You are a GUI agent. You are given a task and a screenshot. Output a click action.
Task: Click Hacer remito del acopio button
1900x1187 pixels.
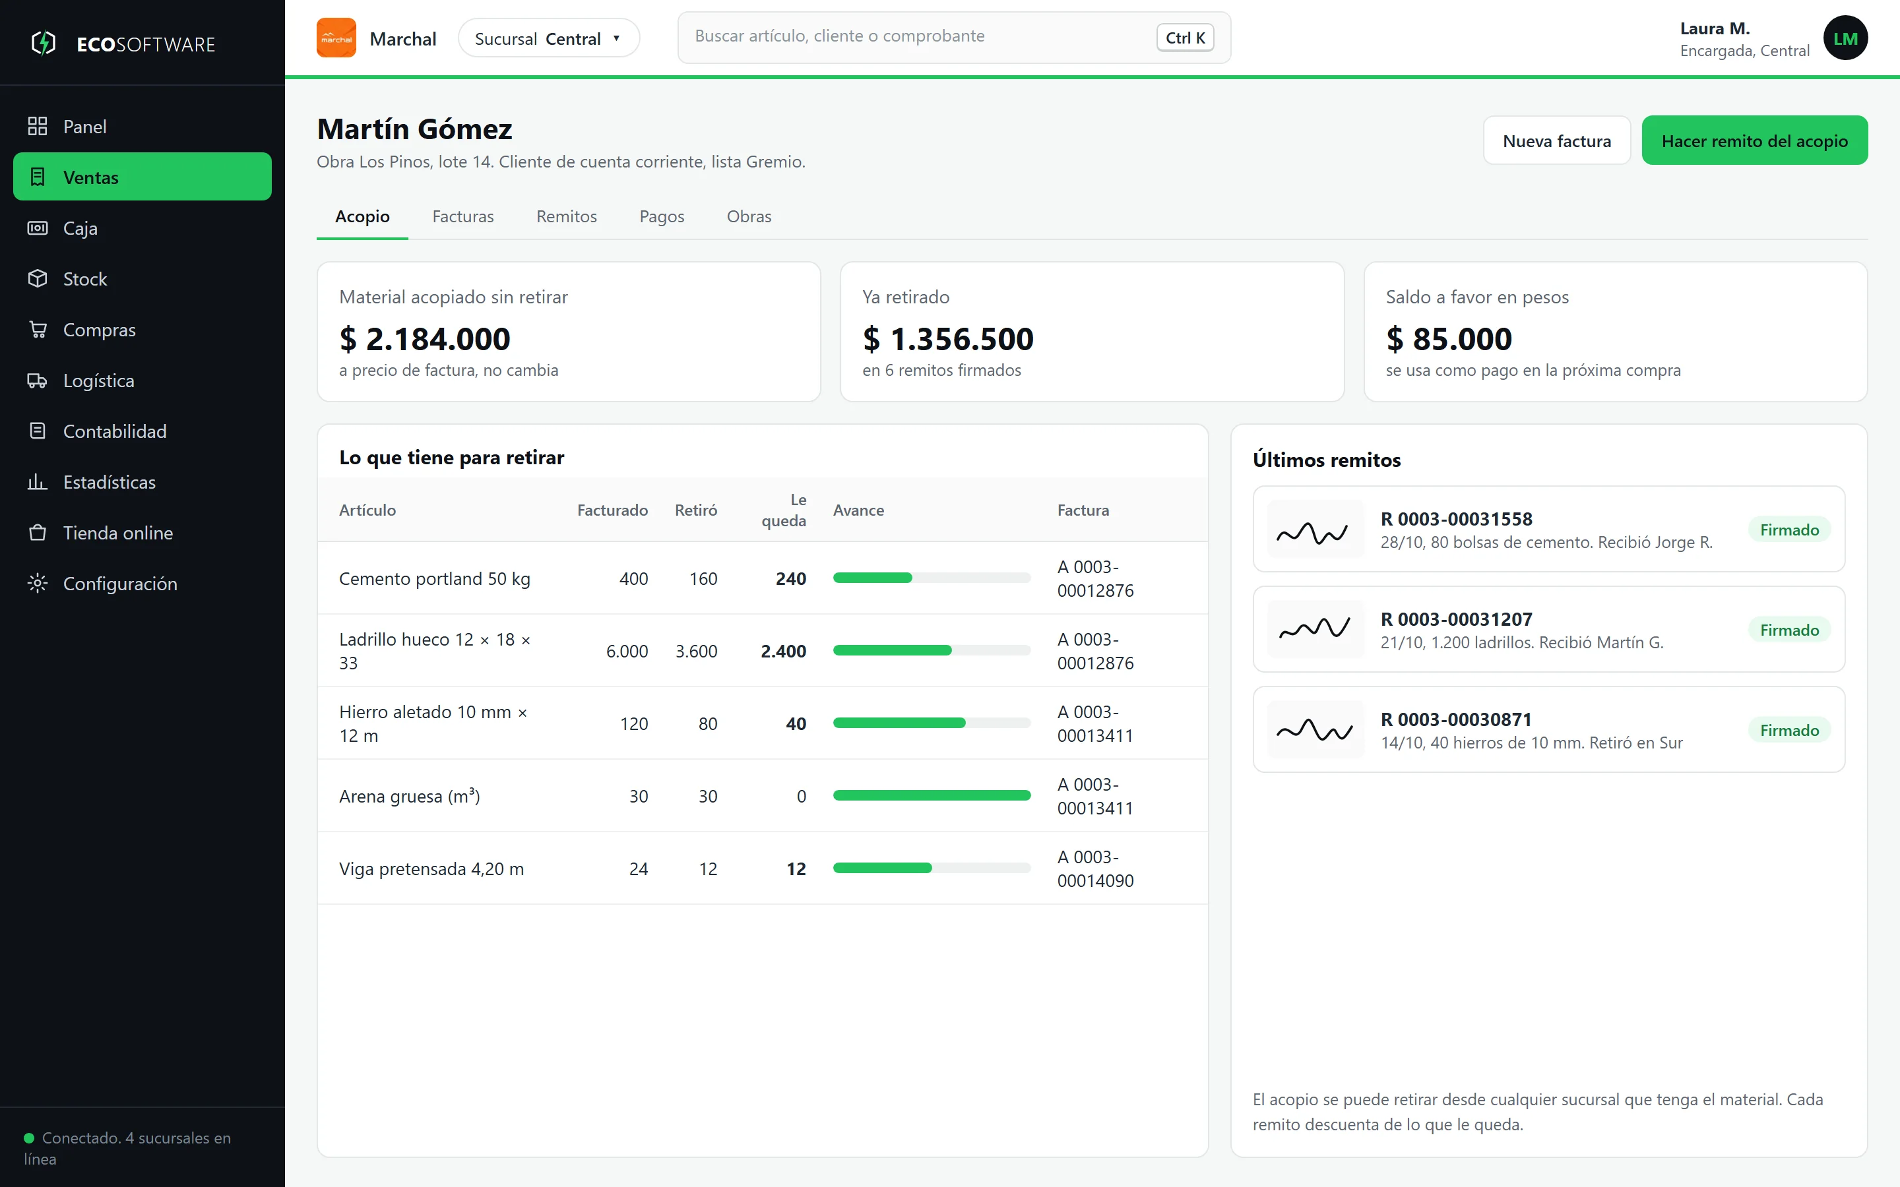pos(1754,140)
